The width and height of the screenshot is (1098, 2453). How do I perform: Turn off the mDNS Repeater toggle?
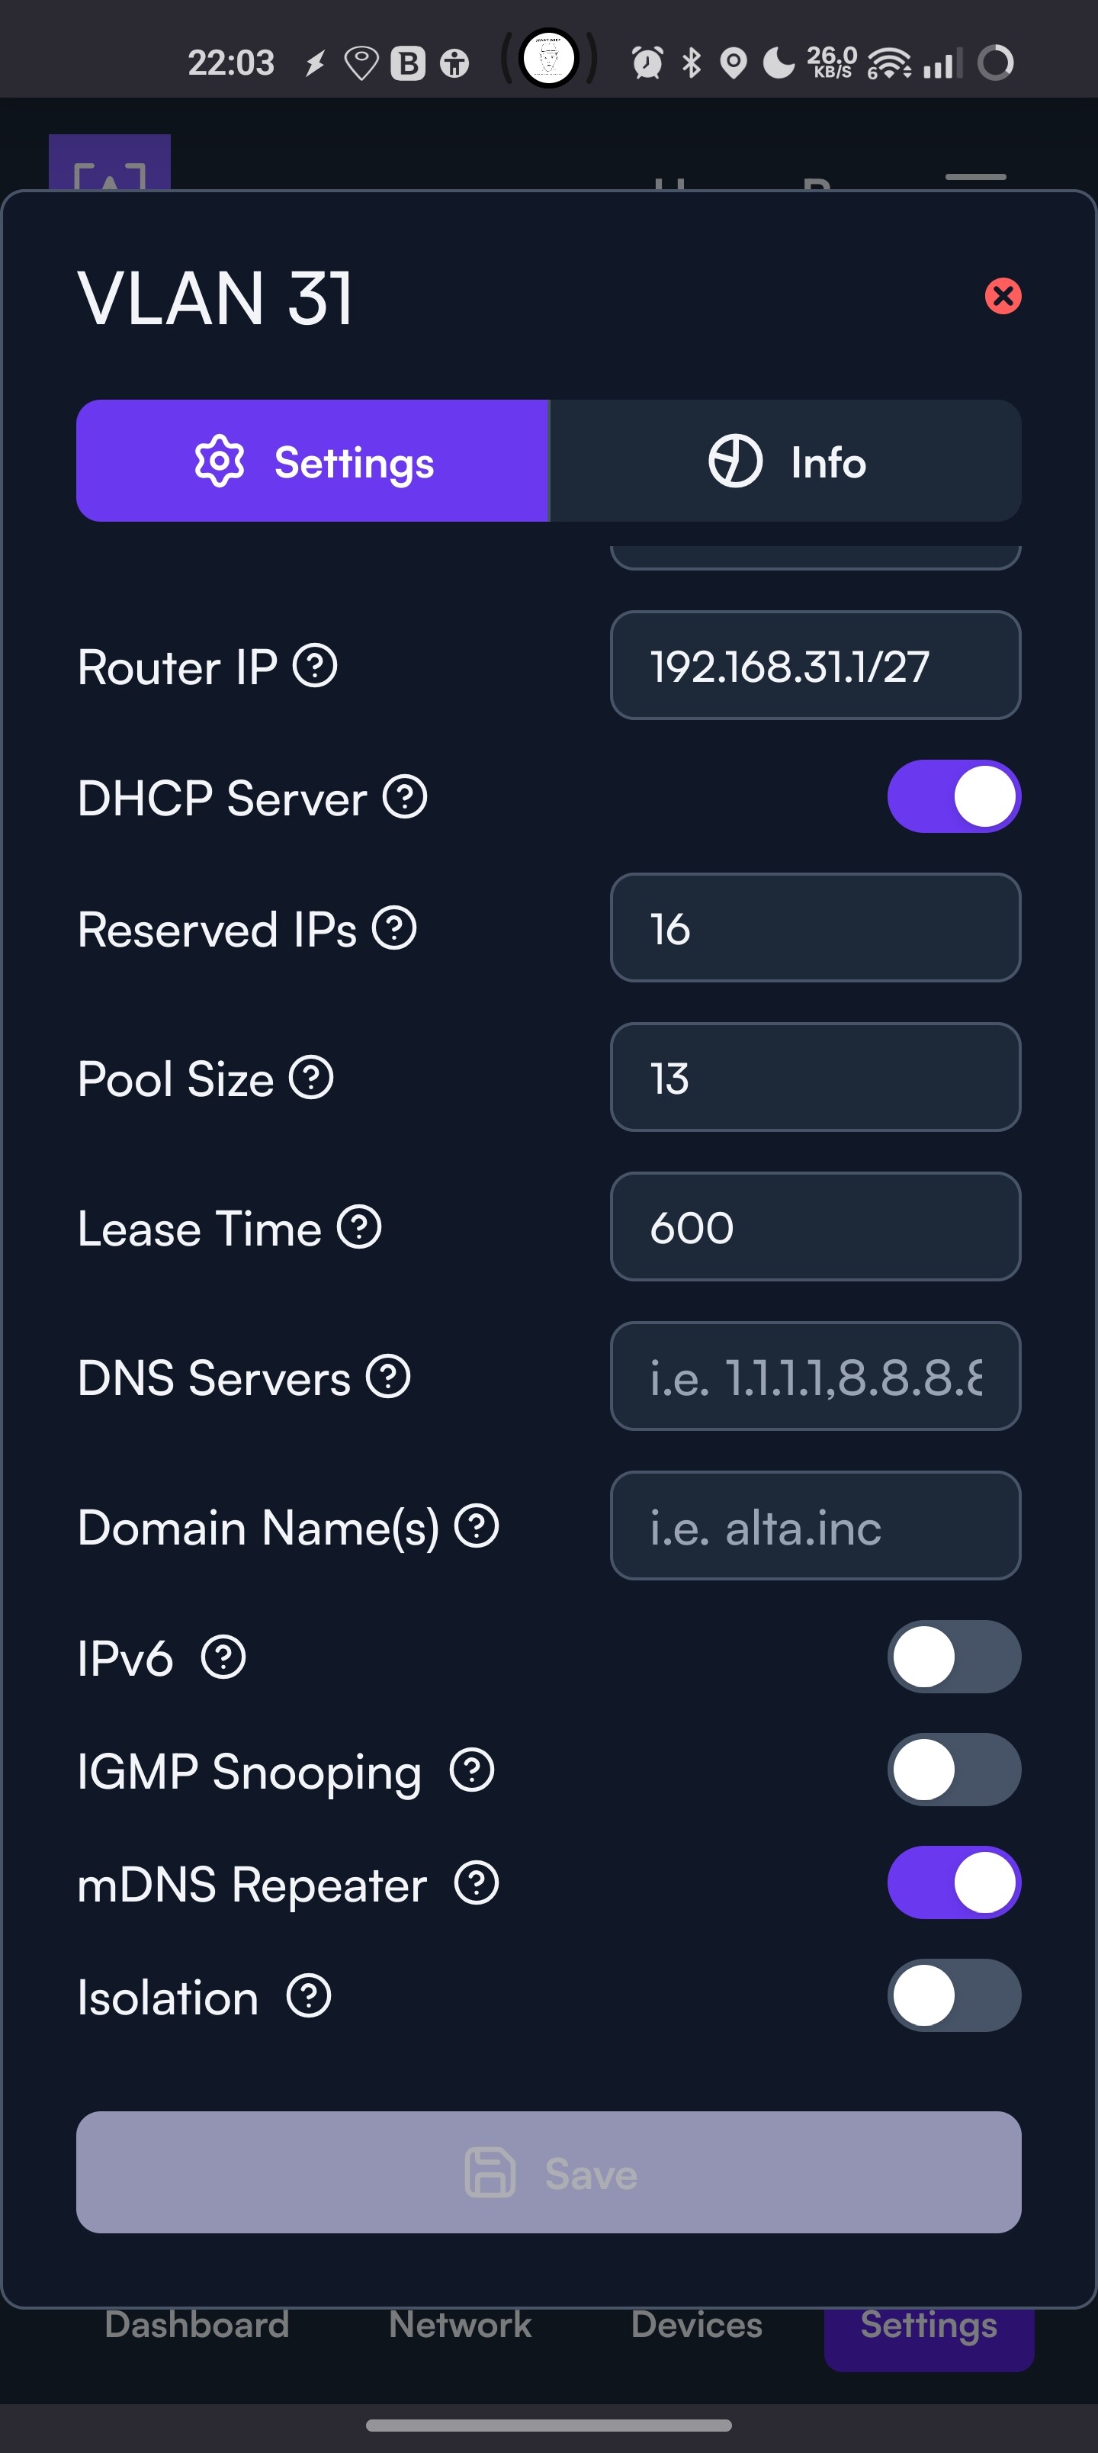tap(953, 1883)
